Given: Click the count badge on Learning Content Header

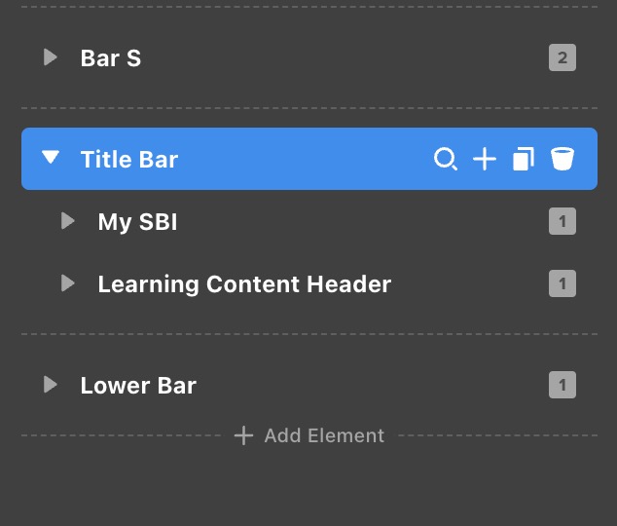Looking at the screenshot, I should coord(562,284).
